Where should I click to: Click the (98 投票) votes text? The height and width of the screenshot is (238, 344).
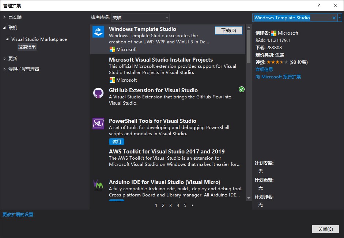click(298, 62)
